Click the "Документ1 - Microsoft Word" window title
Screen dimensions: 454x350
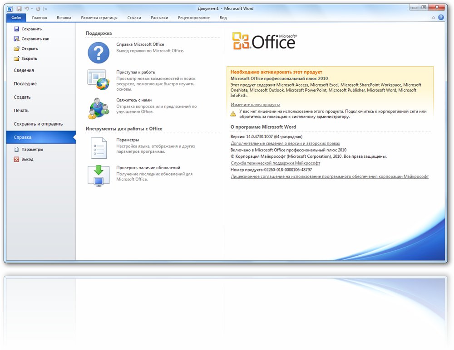click(x=226, y=9)
